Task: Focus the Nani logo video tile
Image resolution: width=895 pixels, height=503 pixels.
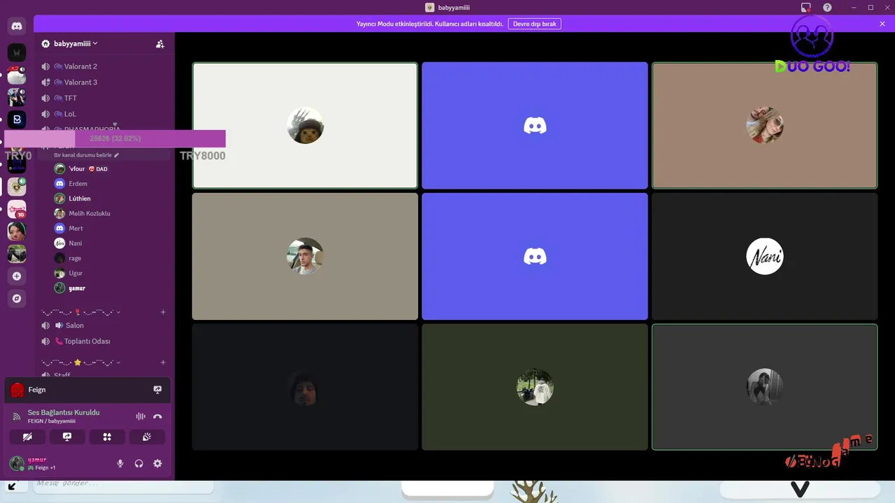Action: tap(764, 256)
